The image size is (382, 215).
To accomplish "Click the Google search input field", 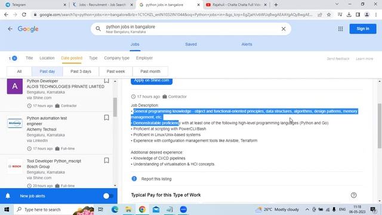I will coord(191,29).
